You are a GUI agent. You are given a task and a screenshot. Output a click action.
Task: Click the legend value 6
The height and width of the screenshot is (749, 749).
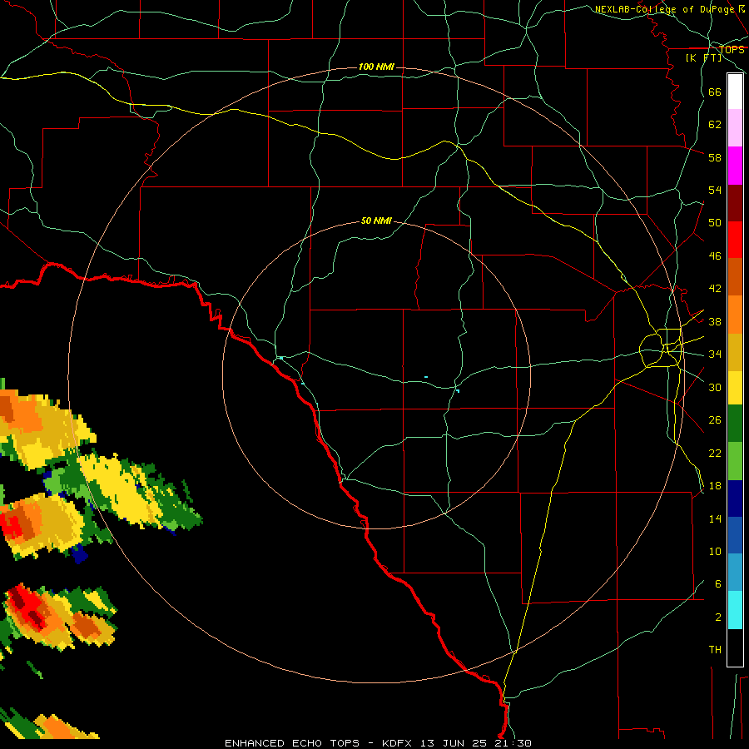718,584
